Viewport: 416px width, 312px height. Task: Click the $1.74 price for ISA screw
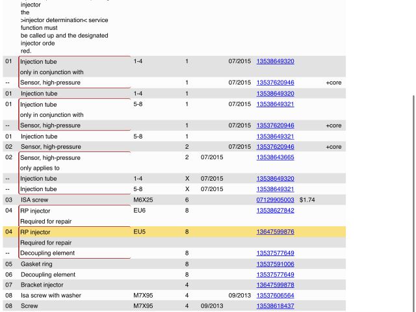tap(307, 200)
